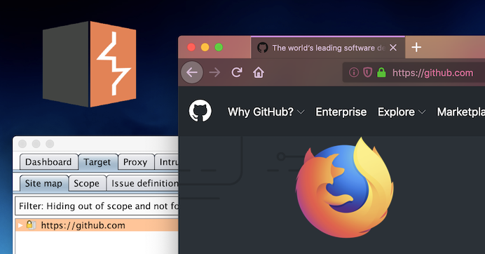The width and height of the screenshot is (485, 254).
Task: Click the green padlock security icon
Action: coord(381,72)
